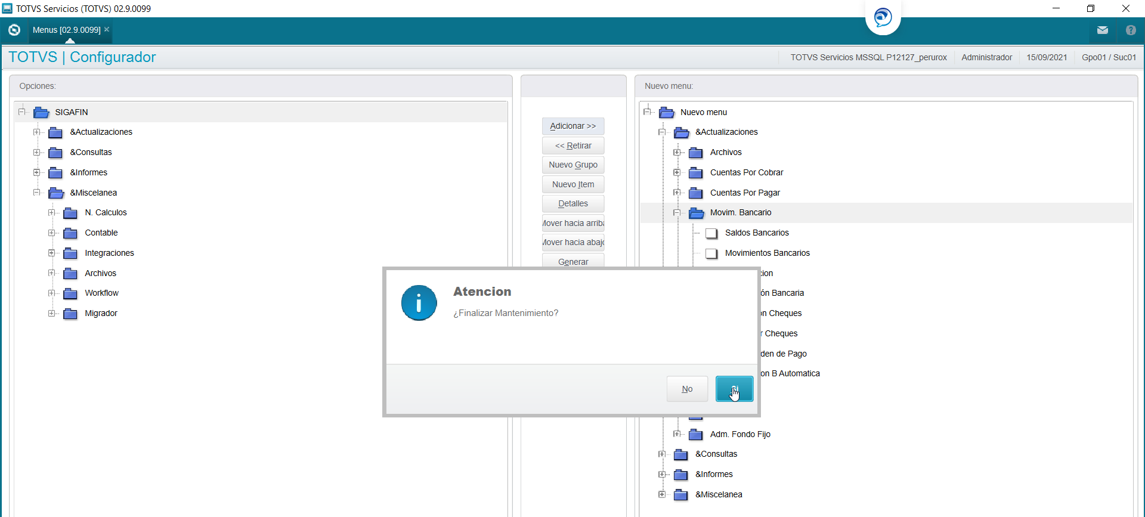
Task: Click the &Miscelanea folder icon in Nuevo menu
Action: [681, 495]
